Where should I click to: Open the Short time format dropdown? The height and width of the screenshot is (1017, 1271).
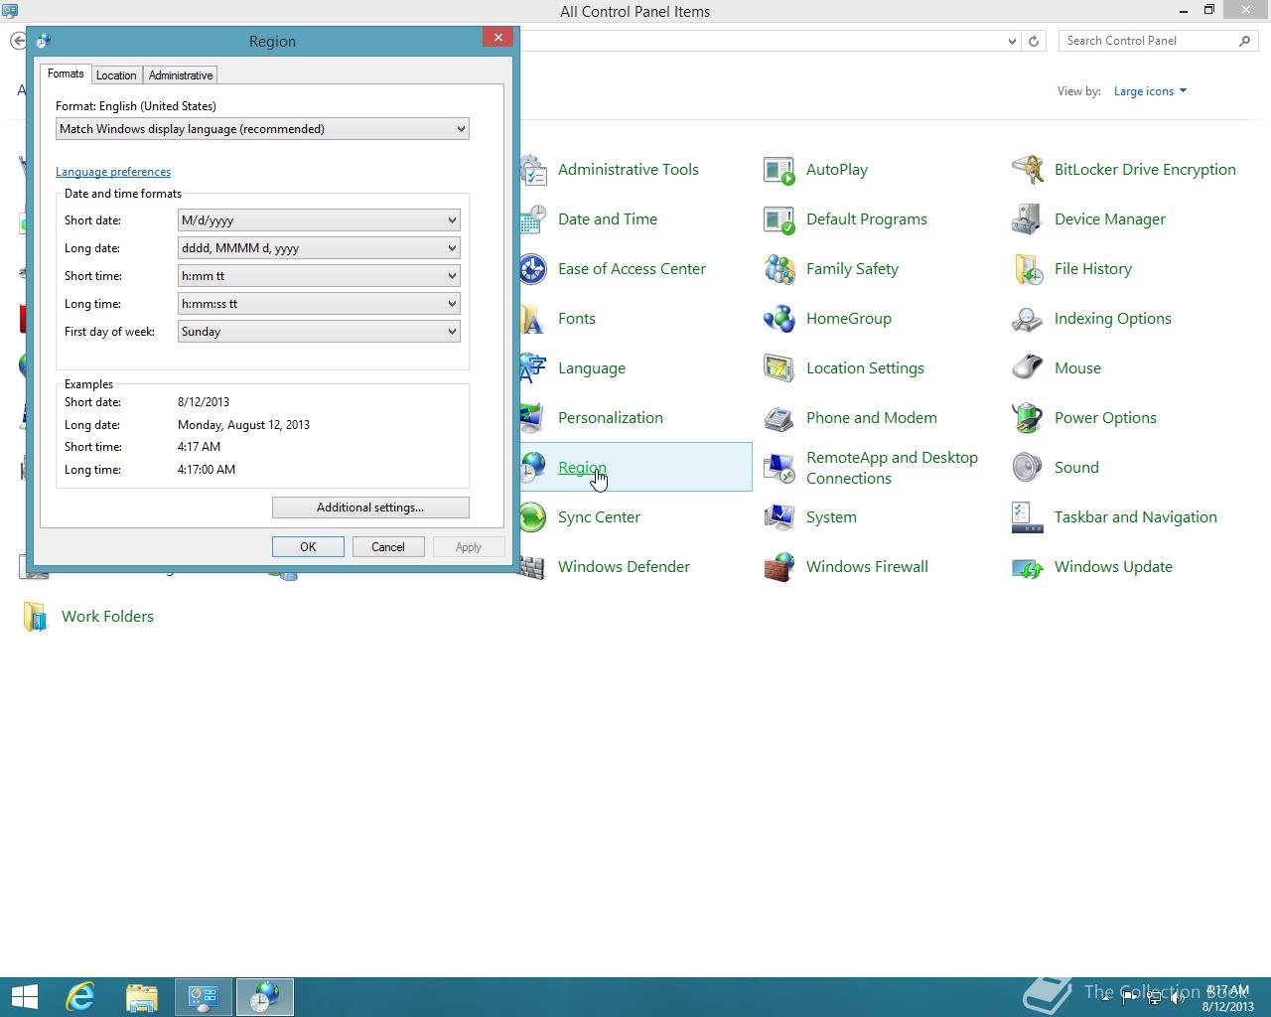tap(319, 276)
